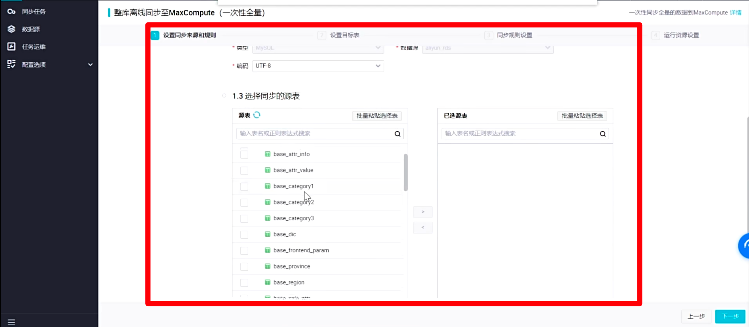Check the base_region checkbox
This screenshot has width=749, height=327.
coord(244,283)
